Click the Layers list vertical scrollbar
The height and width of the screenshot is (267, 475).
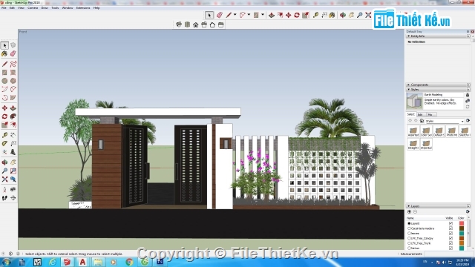coord(468,233)
